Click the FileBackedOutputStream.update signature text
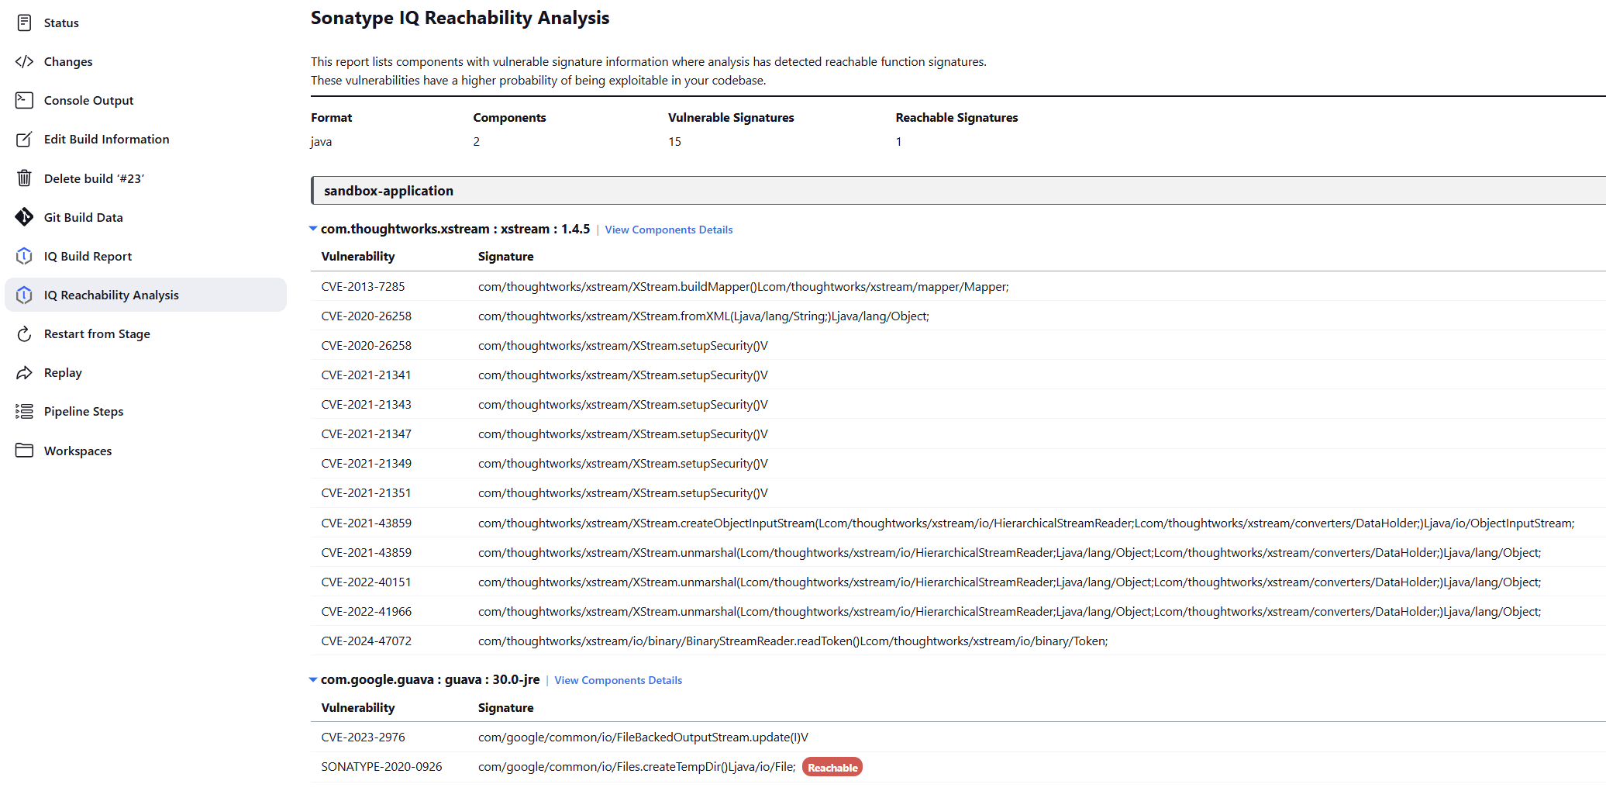 tap(643, 737)
